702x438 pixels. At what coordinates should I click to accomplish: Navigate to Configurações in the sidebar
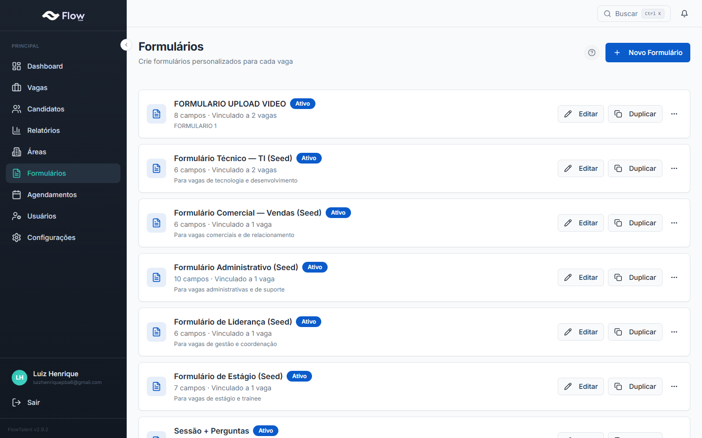[51, 237]
